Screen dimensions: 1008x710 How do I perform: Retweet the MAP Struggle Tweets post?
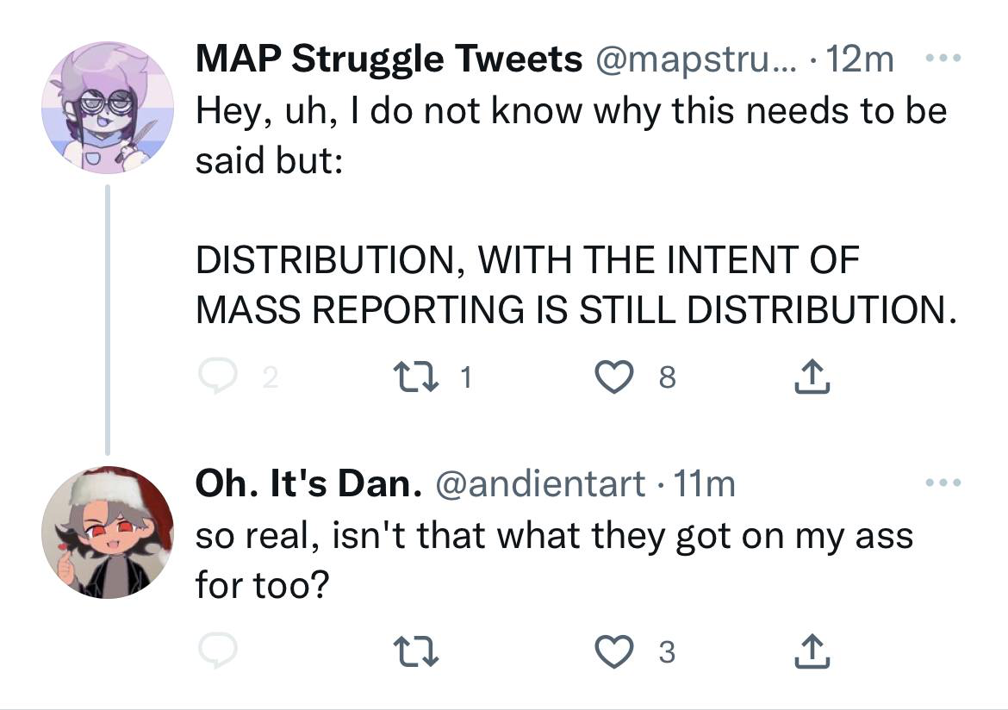(416, 377)
